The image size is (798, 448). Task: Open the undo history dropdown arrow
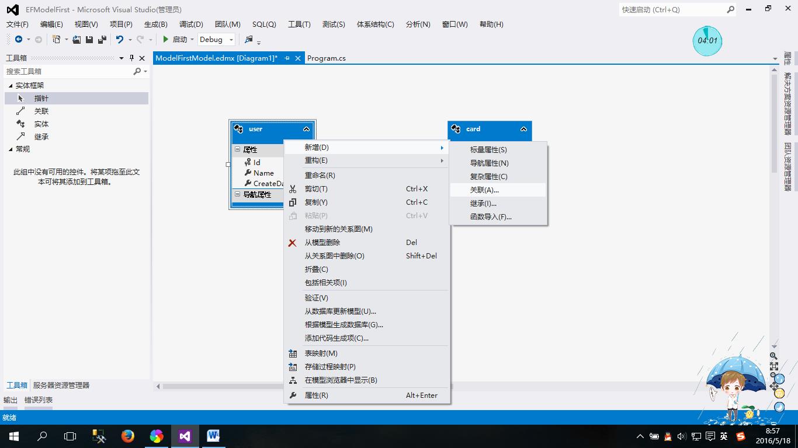(x=130, y=40)
